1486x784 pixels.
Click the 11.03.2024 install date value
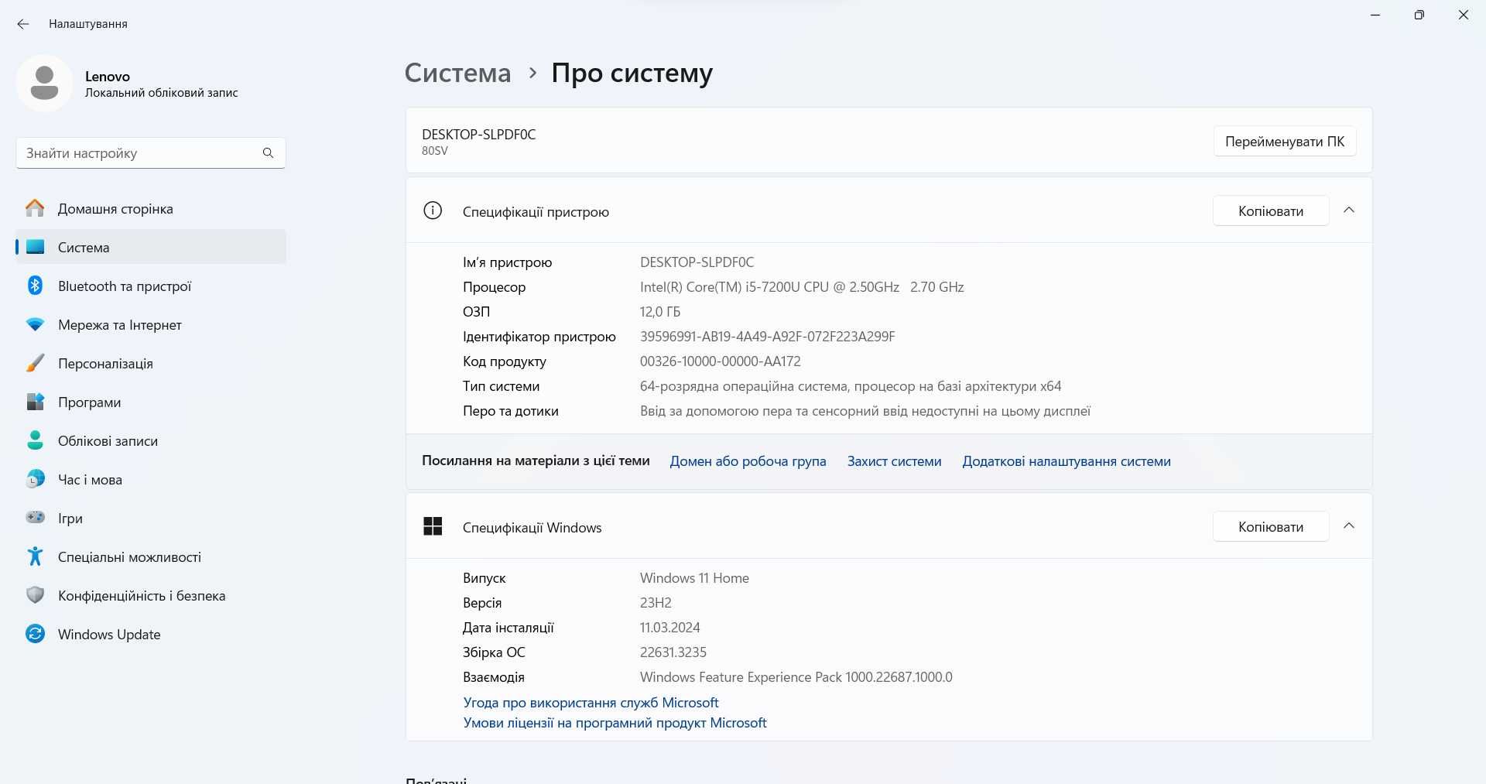(x=669, y=627)
